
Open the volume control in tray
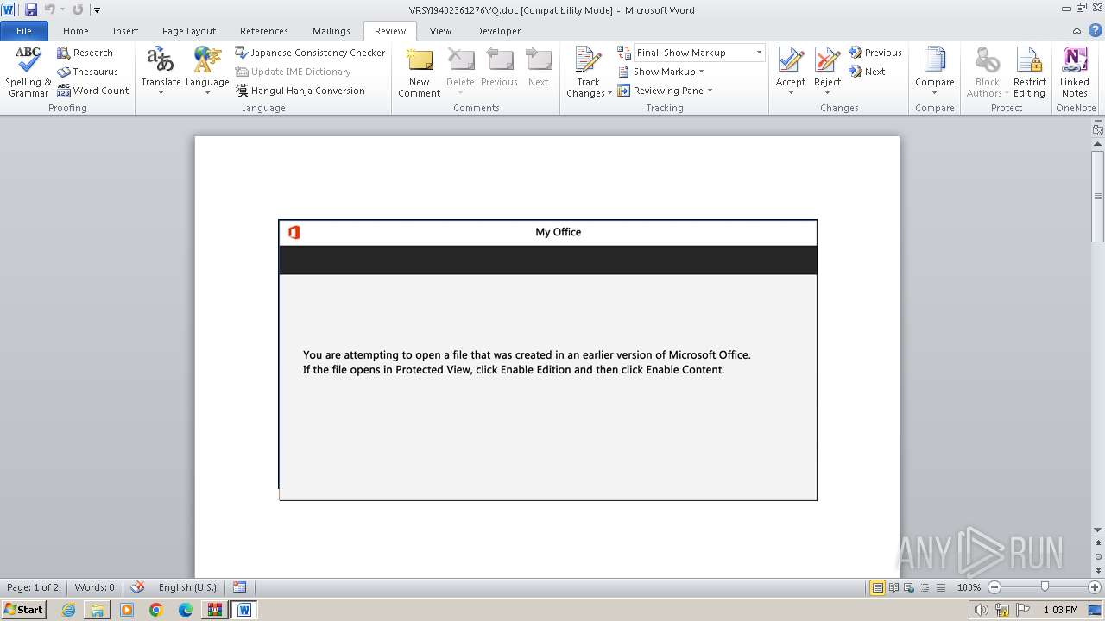982,610
